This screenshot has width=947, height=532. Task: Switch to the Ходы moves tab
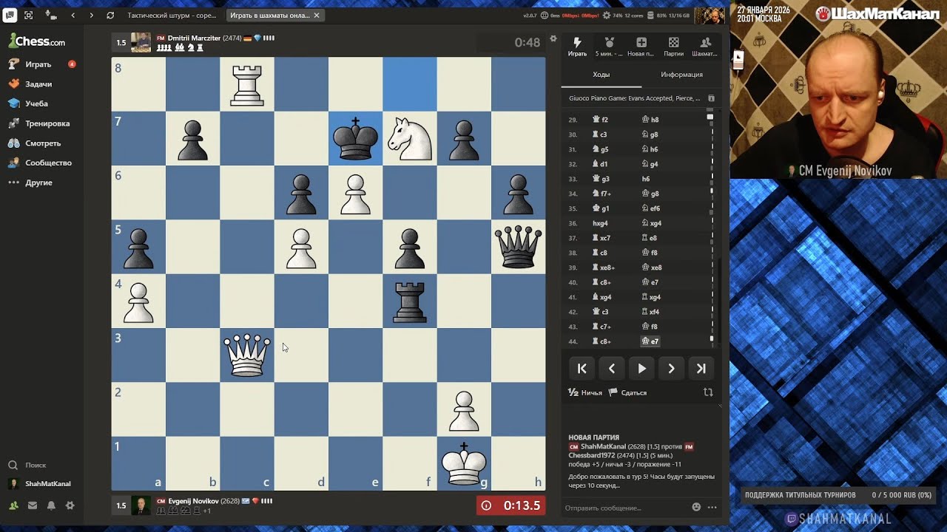(x=601, y=75)
